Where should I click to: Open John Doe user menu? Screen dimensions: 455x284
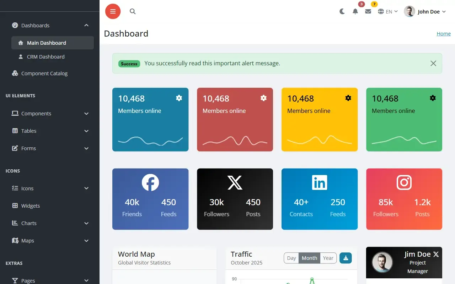425,11
